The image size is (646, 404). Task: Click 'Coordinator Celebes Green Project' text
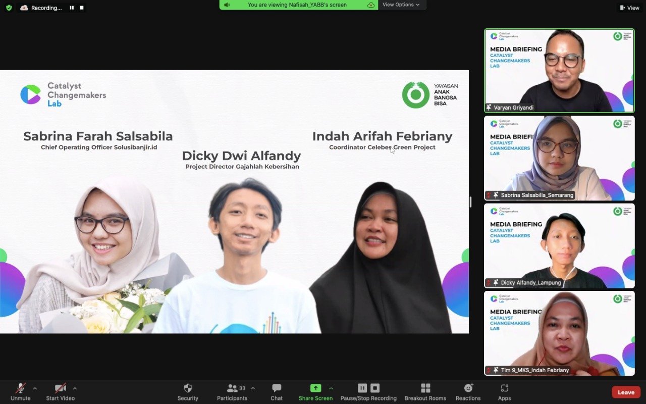tap(382, 147)
